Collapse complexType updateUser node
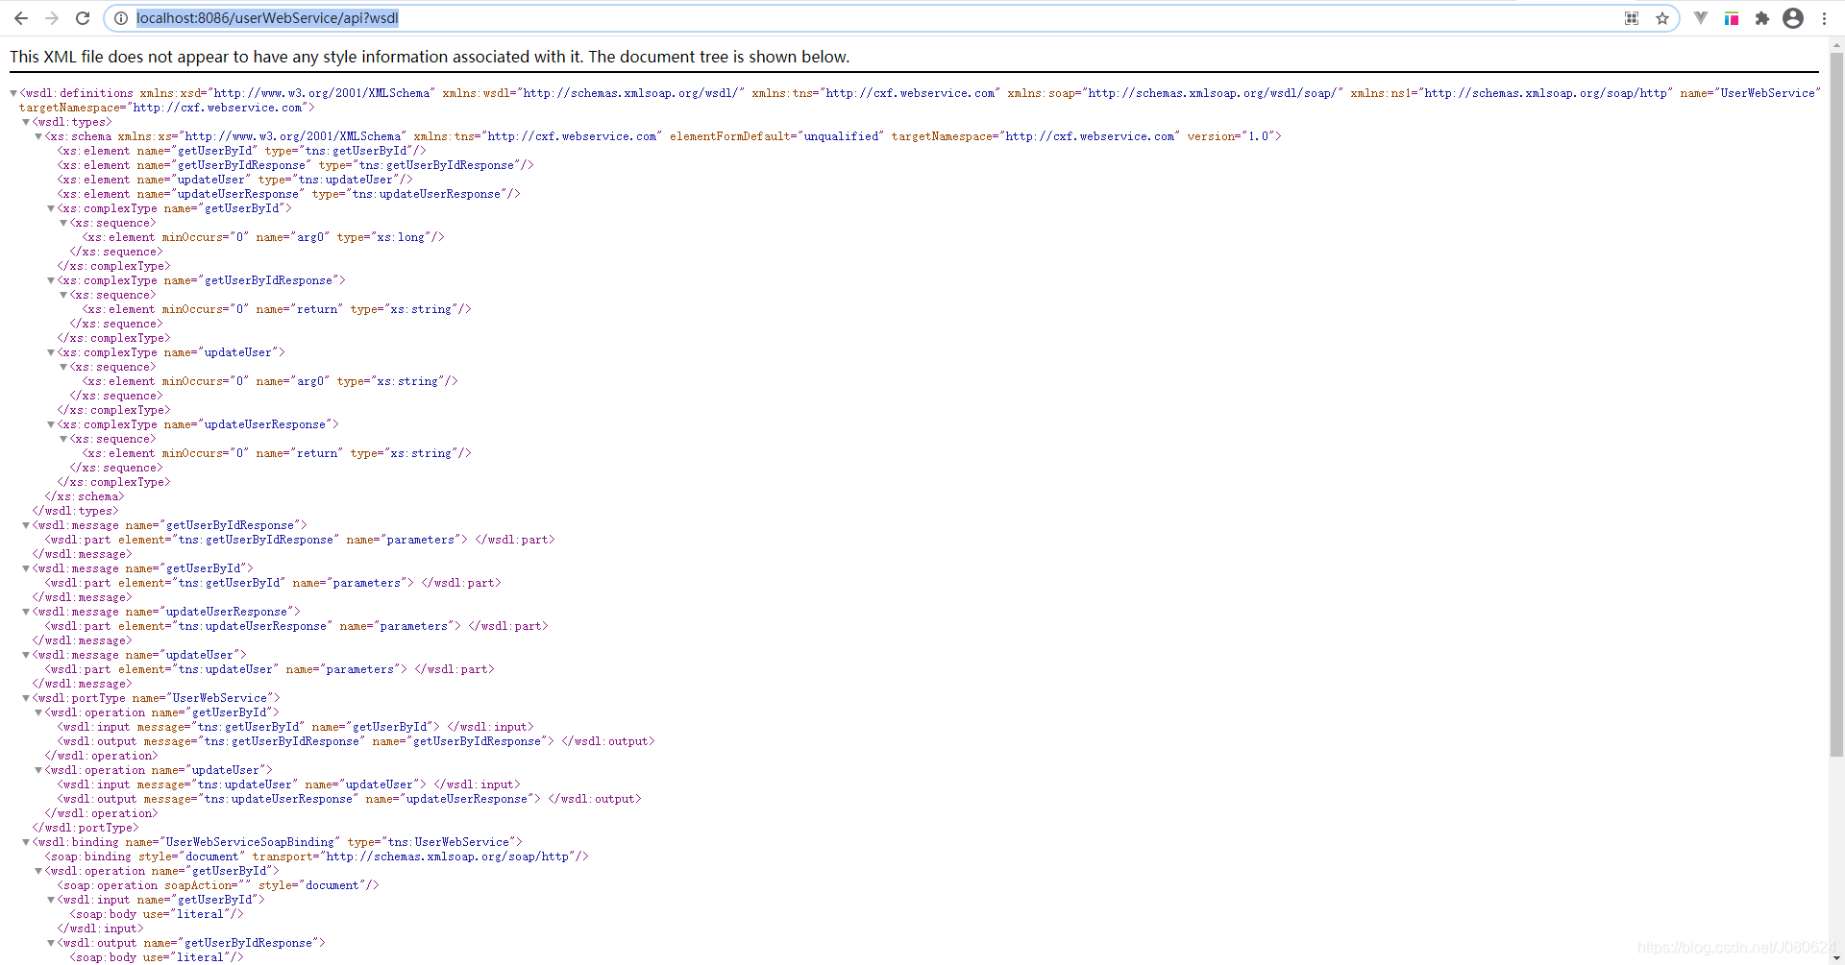 51,352
